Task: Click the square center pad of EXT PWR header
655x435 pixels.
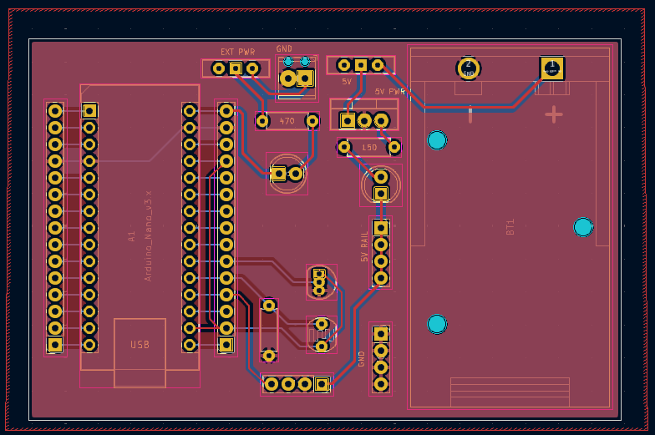Action: pos(236,68)
